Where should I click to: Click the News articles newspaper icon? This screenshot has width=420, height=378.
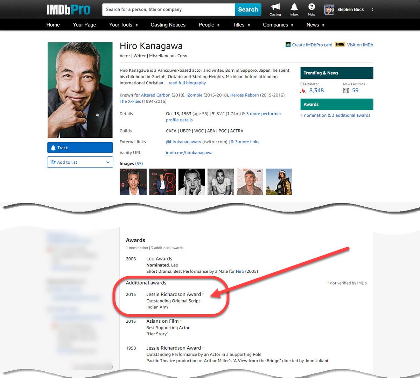346,91
